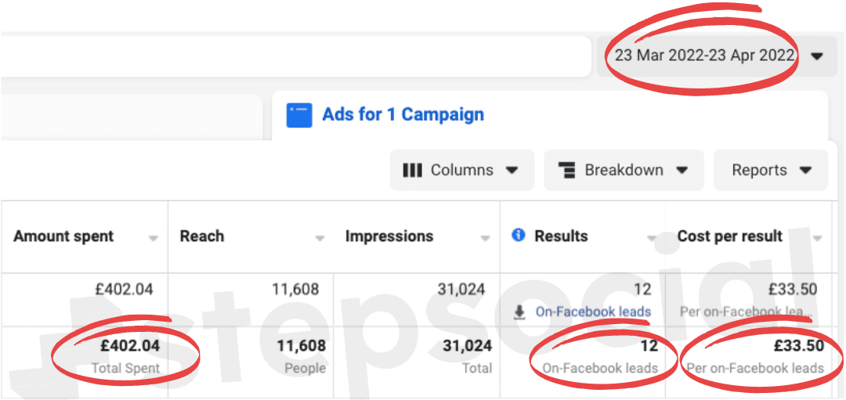The height and width of the screenshot is (400, 846).
Task: Click the Reach column header arrow
Action: click(x=320, y=238)
